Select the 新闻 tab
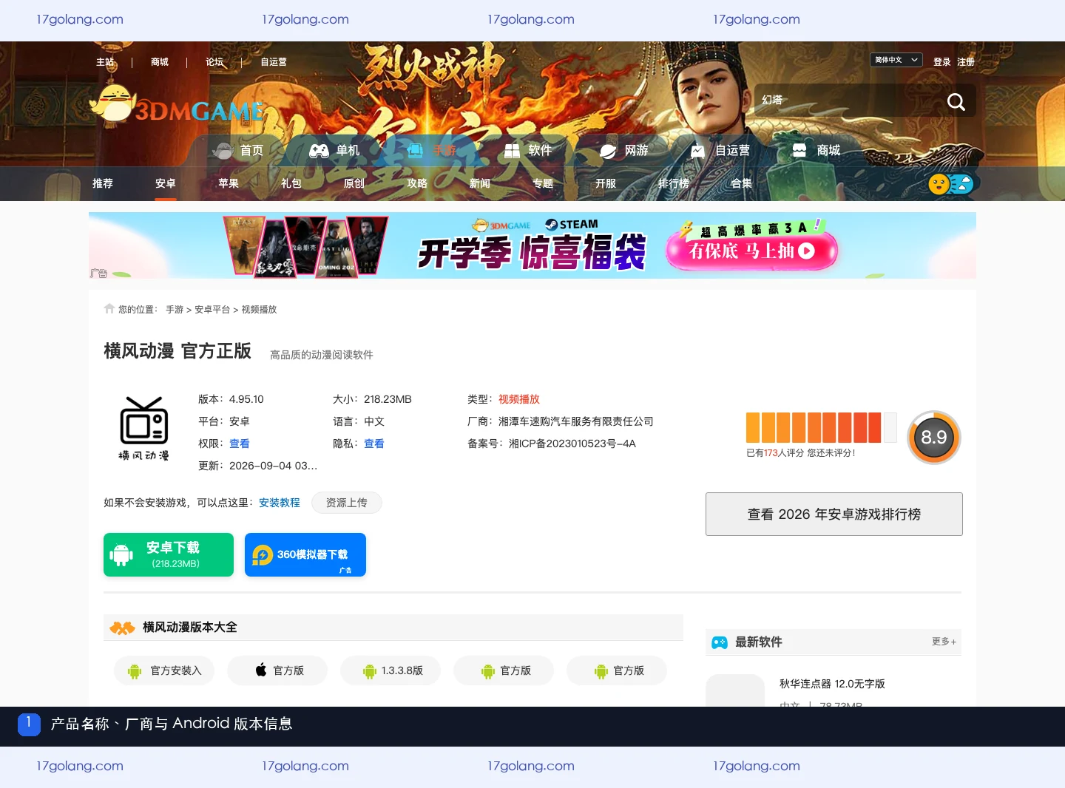This screenshot has height=788, width=1065. [x=480, y=183]
